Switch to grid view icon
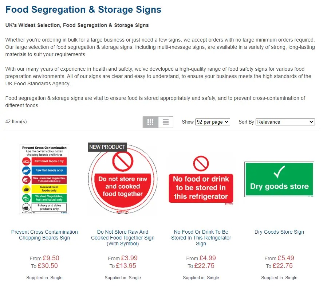327x288 pixels. click(150, 122)
